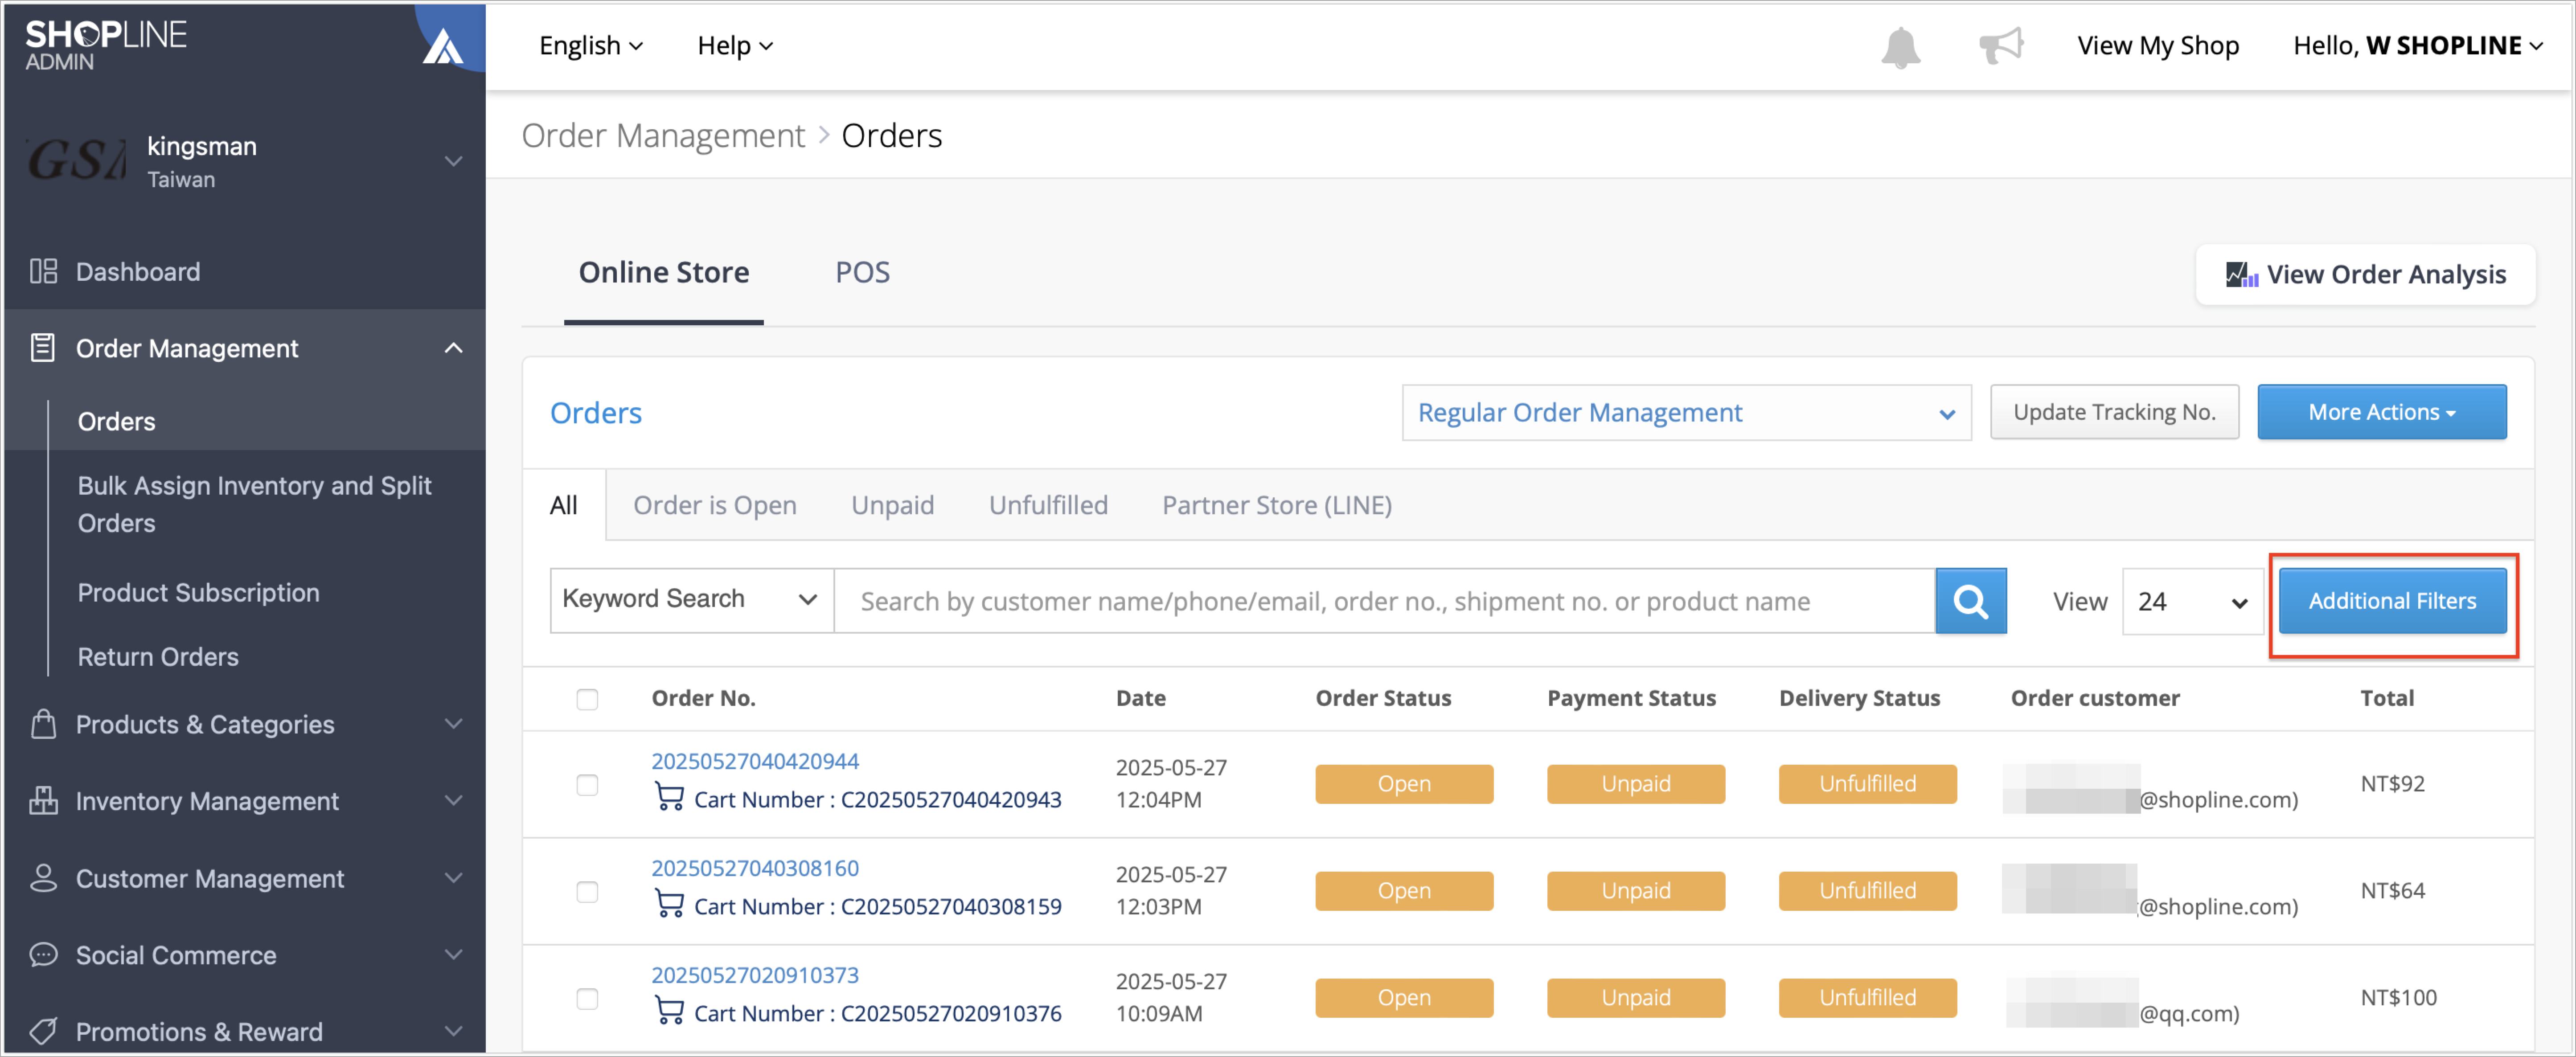Viewport: 2576px width, 1057px height.
Task: Click Unpaid badge for order 20250527040308160
Action: (1636, 891)
